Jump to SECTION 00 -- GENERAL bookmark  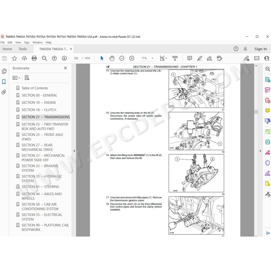click(x=39, y=95)
